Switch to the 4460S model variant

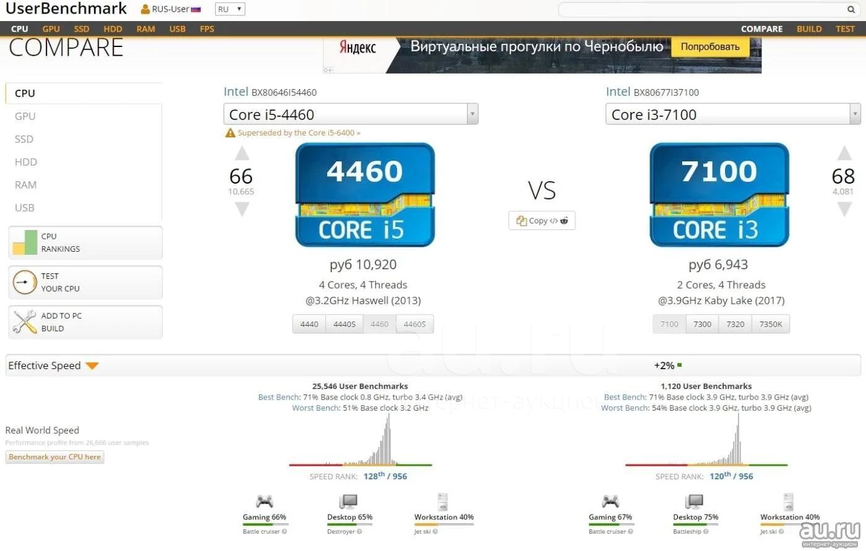click(415, 324)
